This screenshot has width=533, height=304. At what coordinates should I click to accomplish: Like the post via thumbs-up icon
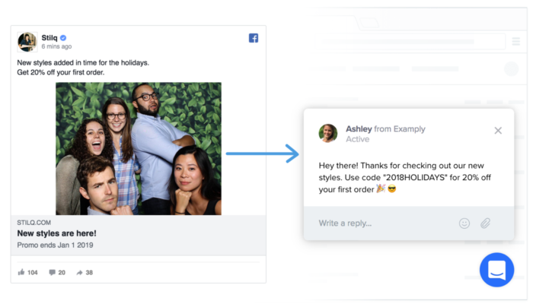[21, 272]
